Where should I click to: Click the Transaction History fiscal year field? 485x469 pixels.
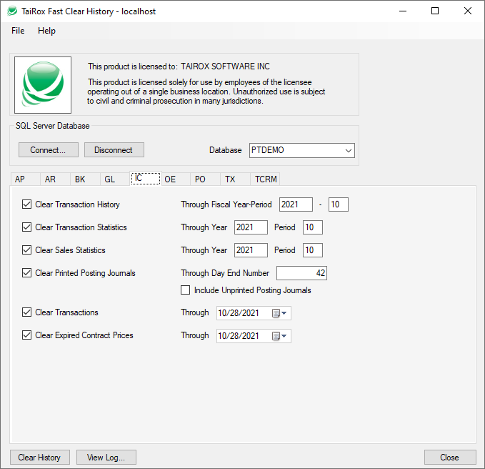296,204
